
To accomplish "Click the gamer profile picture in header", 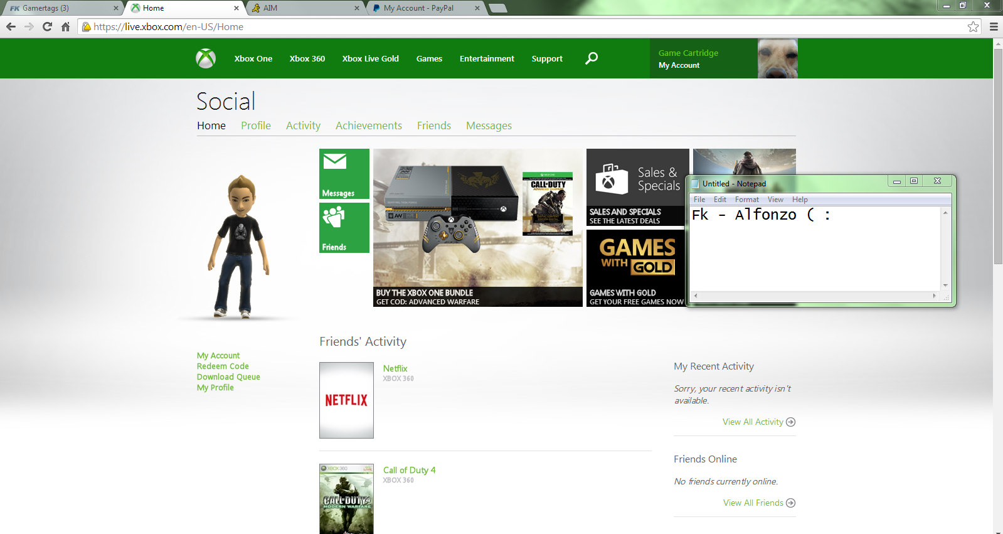I will coord(778,58).
